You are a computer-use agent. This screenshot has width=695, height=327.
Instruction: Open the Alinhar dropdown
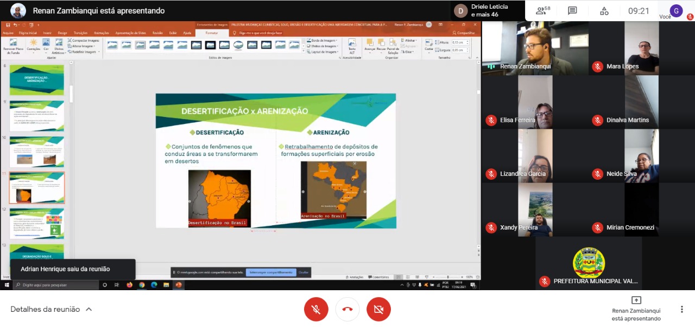point(410,41)
